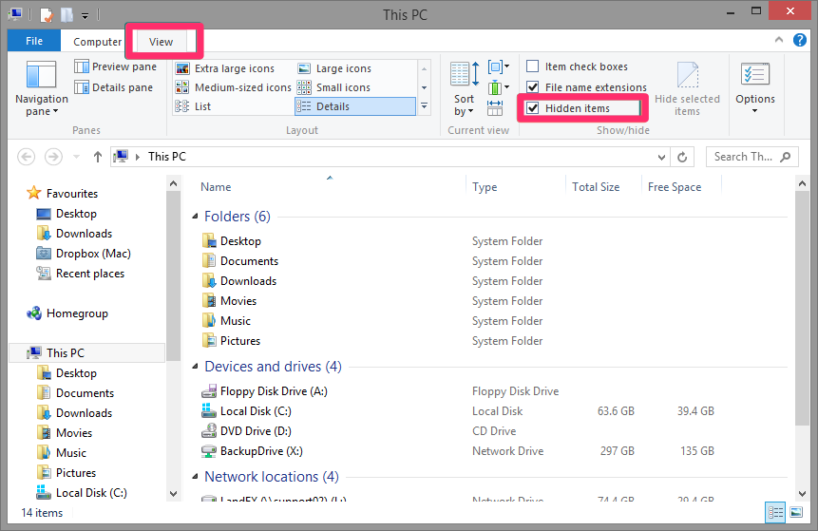
Task: Click the Properties icon in Quick Access Toolbar
Action: coord(47,14)
